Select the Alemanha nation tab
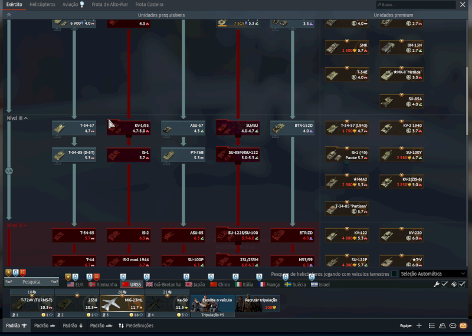The image size is (472, 336). (103, 284)
